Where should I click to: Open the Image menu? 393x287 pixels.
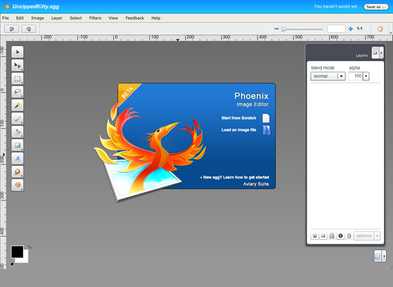[38, 18]
